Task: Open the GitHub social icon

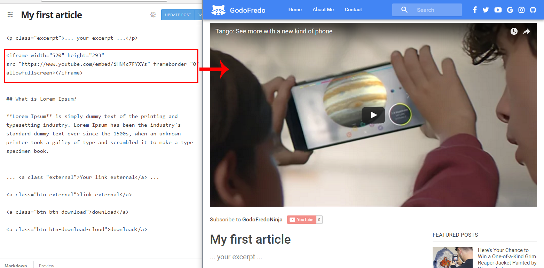Action: click(x=533, y=10)
